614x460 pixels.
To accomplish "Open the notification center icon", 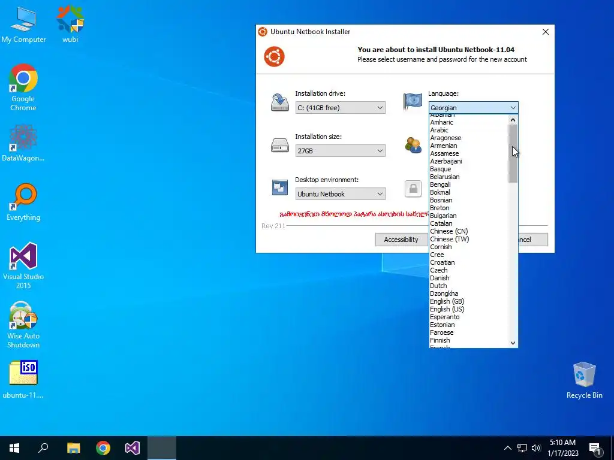I will point(595,448).
